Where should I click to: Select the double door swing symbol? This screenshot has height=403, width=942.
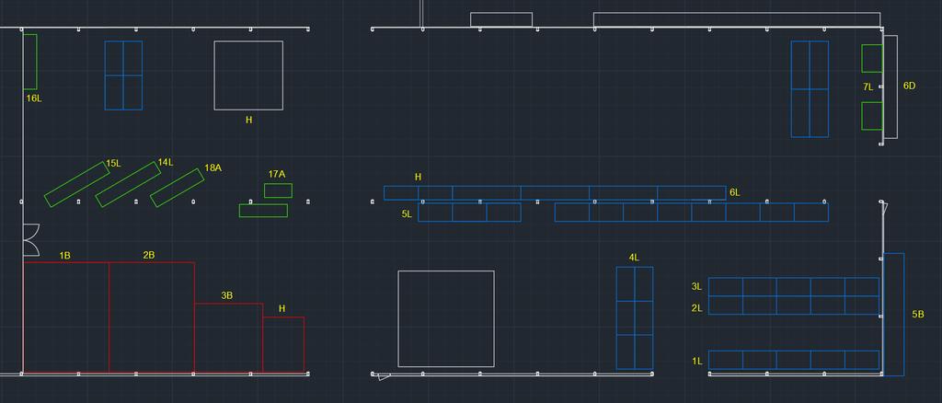click(x=31, y=239)
